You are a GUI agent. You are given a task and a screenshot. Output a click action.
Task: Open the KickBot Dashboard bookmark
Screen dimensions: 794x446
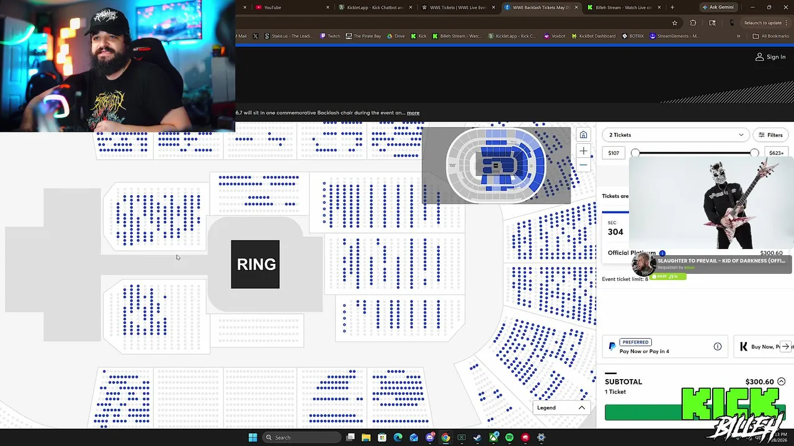[x=593, y=36]
